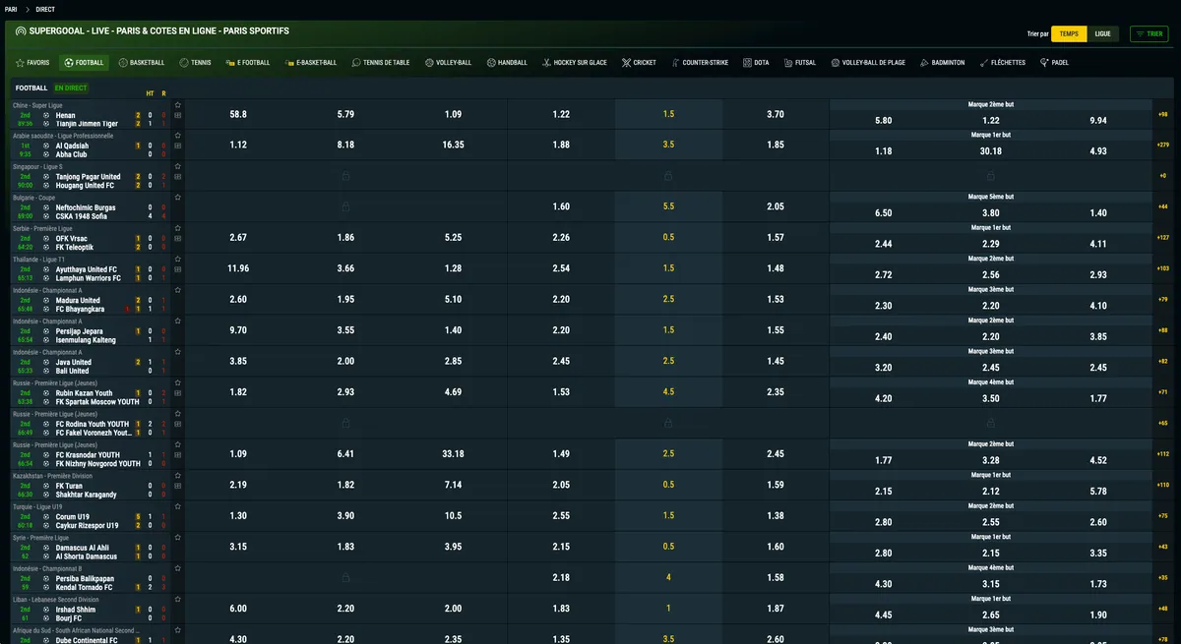Select the Tennis sport icon tab
Image resolution: width=1181 pixels, height=644 pixels.
(x=195, y=63)
